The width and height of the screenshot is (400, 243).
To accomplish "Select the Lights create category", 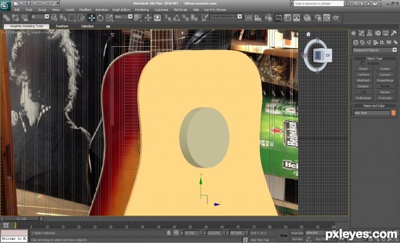I will tap(369, 42).
